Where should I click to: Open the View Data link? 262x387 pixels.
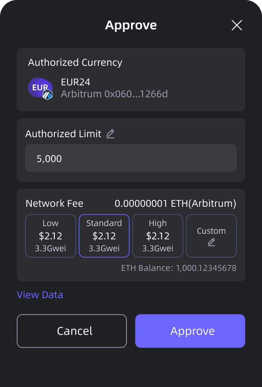pos(40,295)
